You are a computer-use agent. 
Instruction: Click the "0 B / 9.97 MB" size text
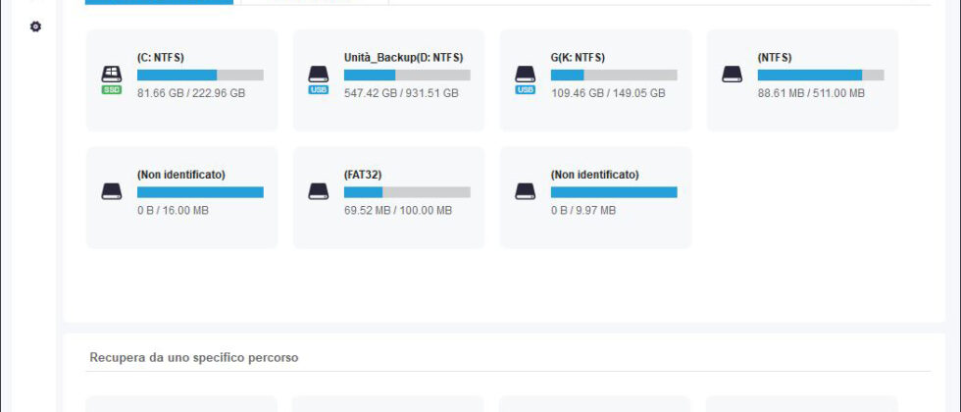[583, 210]
